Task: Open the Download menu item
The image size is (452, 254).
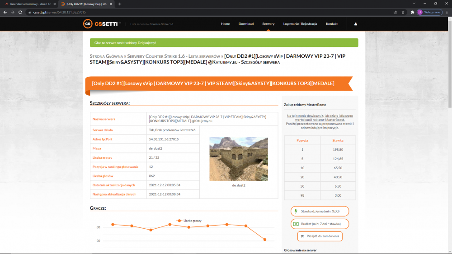Action: coord(246,24)
